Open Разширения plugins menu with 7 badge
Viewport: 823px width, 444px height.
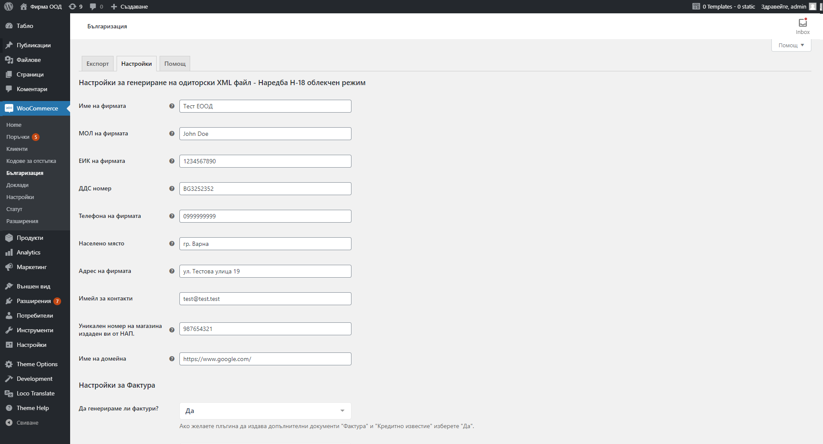[x=35, y=301]
